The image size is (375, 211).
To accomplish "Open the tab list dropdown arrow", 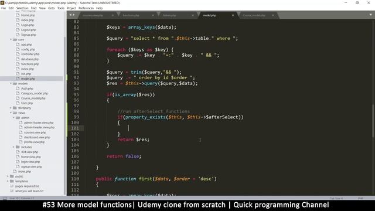I will pyautogui.click(x=370, y=15).
